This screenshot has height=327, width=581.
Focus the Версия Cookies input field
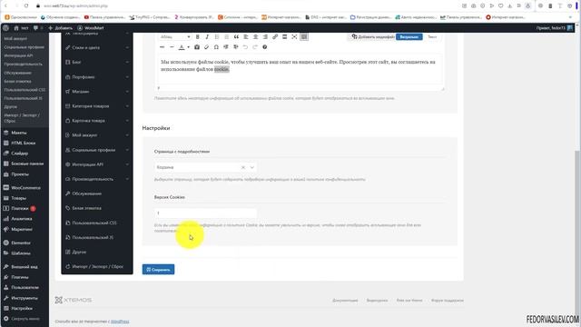[x=206, y=213]
